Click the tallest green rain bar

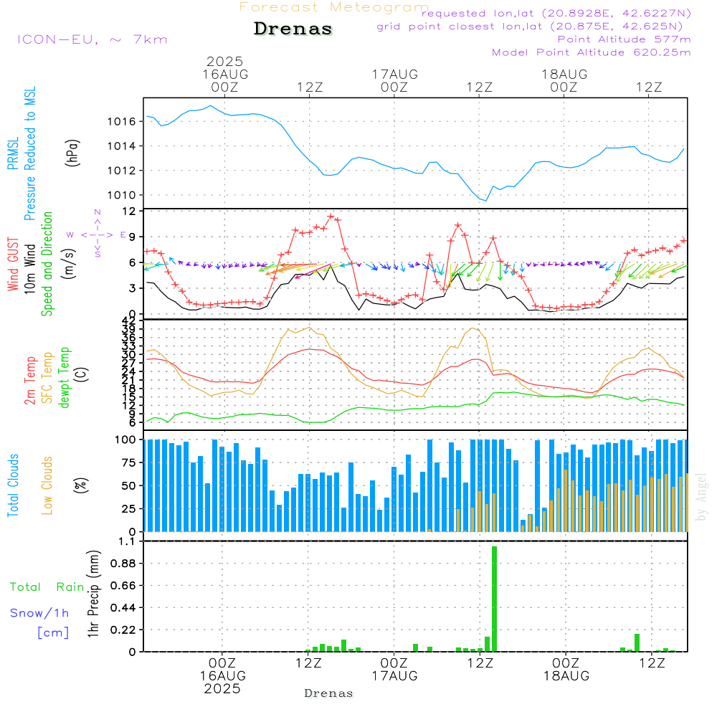494,599
